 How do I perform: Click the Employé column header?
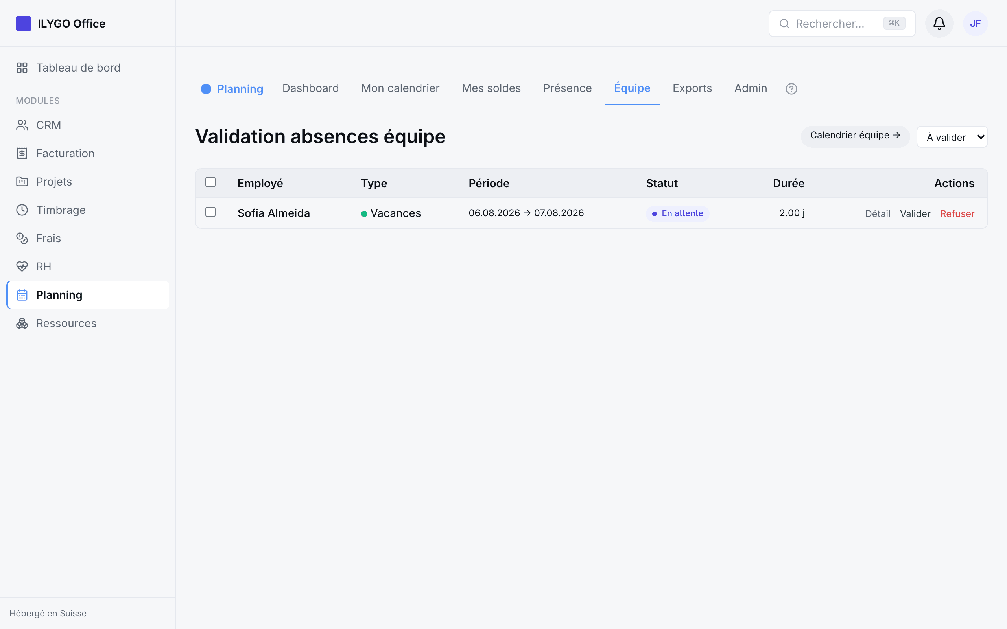(x=260, y=184)
